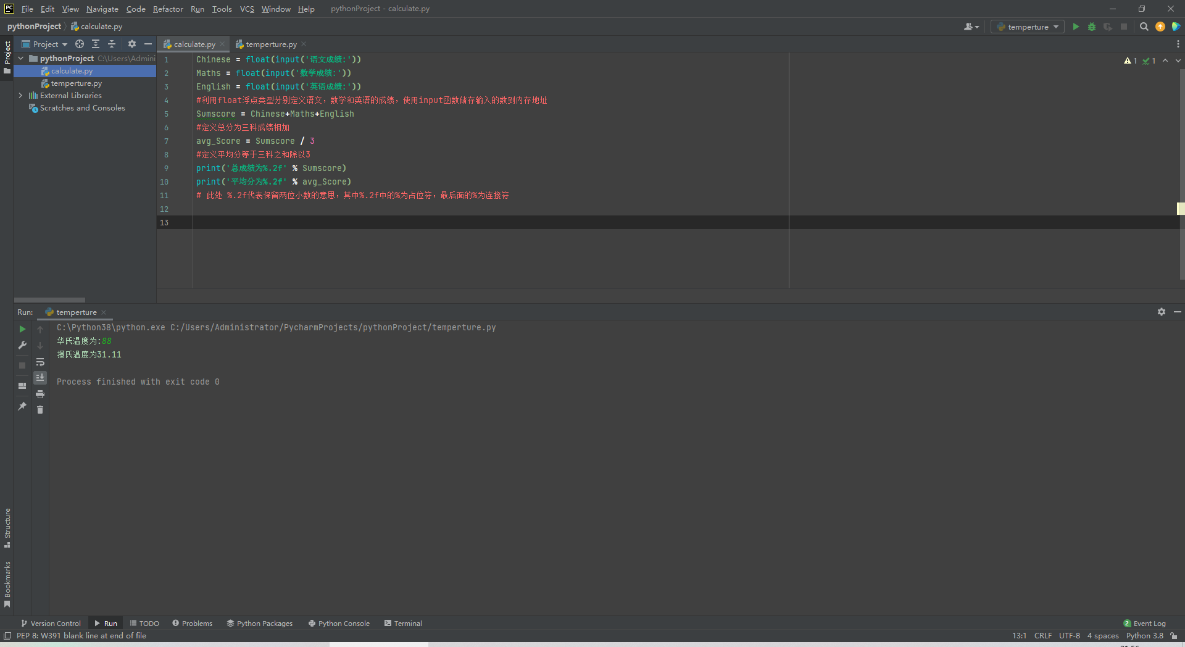
Task: Restore layout icon in Run panel
Action: 22,386
